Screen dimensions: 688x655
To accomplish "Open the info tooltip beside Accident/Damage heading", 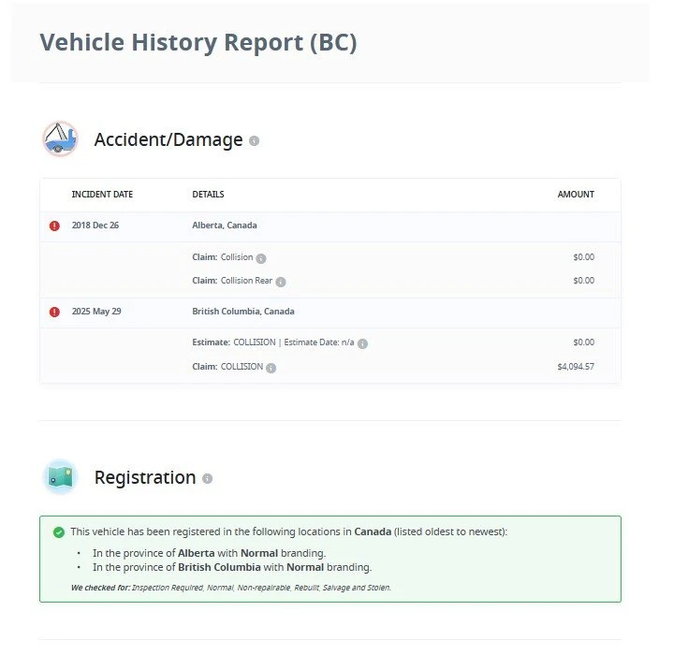I will point(254,141).
